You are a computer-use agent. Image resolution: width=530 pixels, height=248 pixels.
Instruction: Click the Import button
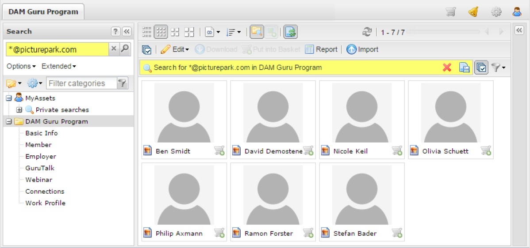pyautogui.click(x=362, y=49)
